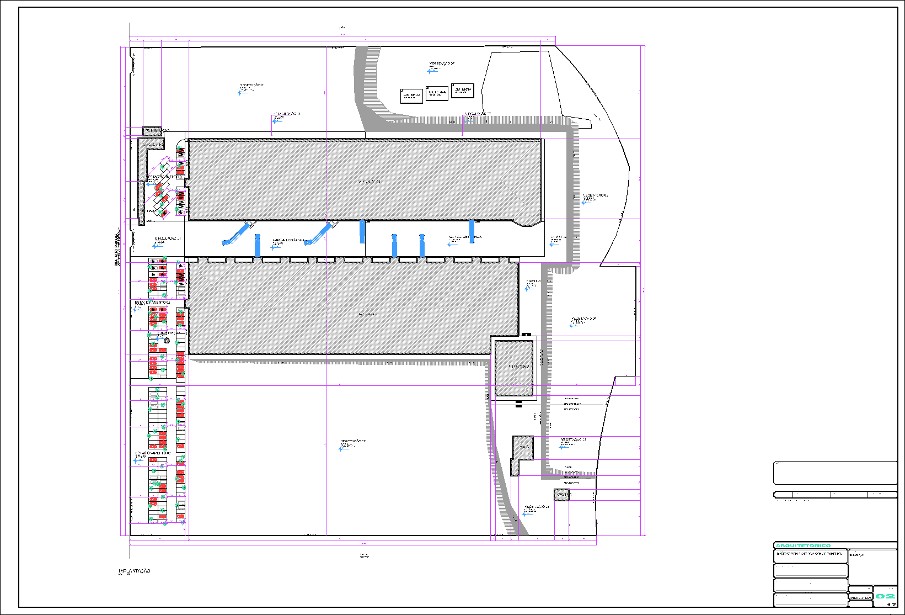
Task: Click the rightmost Cisterna box
Action: pos(462,91)
